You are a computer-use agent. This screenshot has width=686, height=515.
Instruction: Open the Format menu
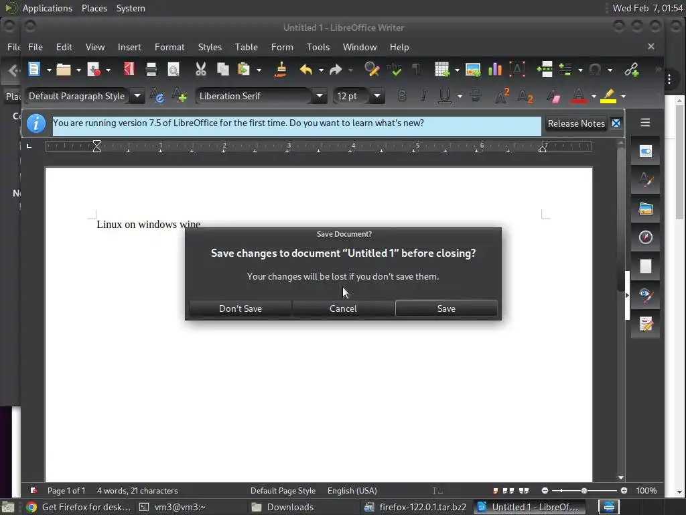coord(169,47)
